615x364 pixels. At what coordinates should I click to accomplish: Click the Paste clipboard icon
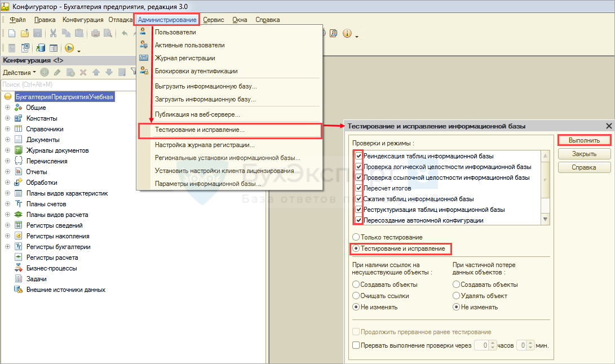tap(79, 33)
